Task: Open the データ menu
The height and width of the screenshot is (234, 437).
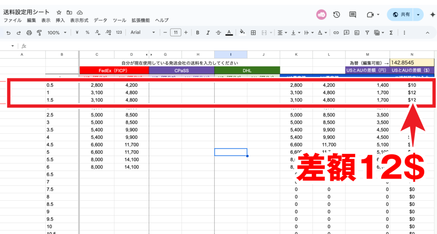Action: tap(100, 20)
